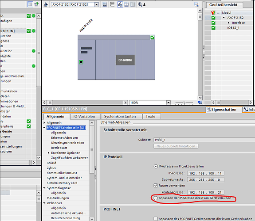Click the panel settings icon at the toolbar's right end

coord(196,4)
